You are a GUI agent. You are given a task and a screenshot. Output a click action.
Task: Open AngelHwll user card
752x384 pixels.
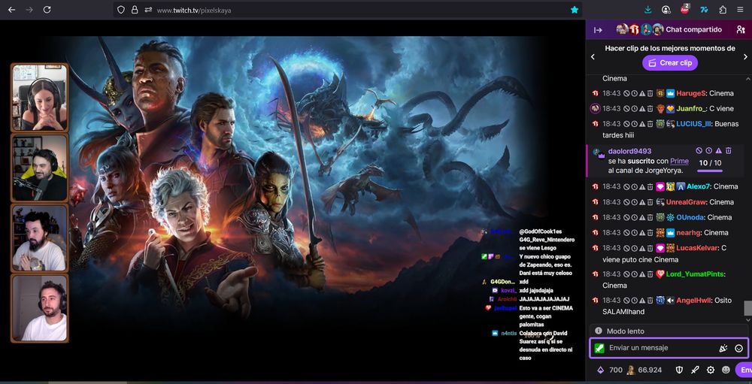point(694,301)
